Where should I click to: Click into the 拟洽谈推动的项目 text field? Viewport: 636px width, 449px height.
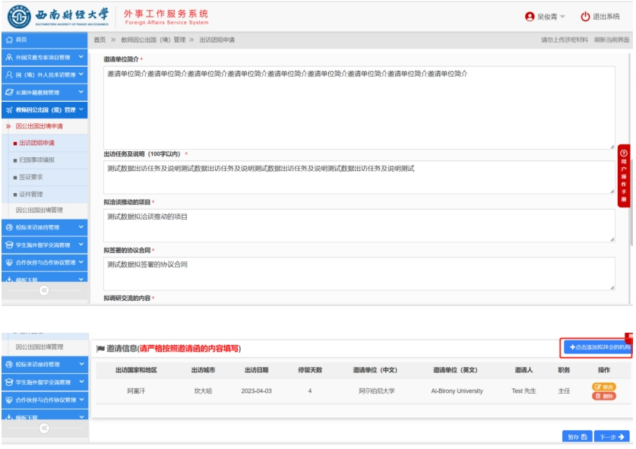click(358, 226)
